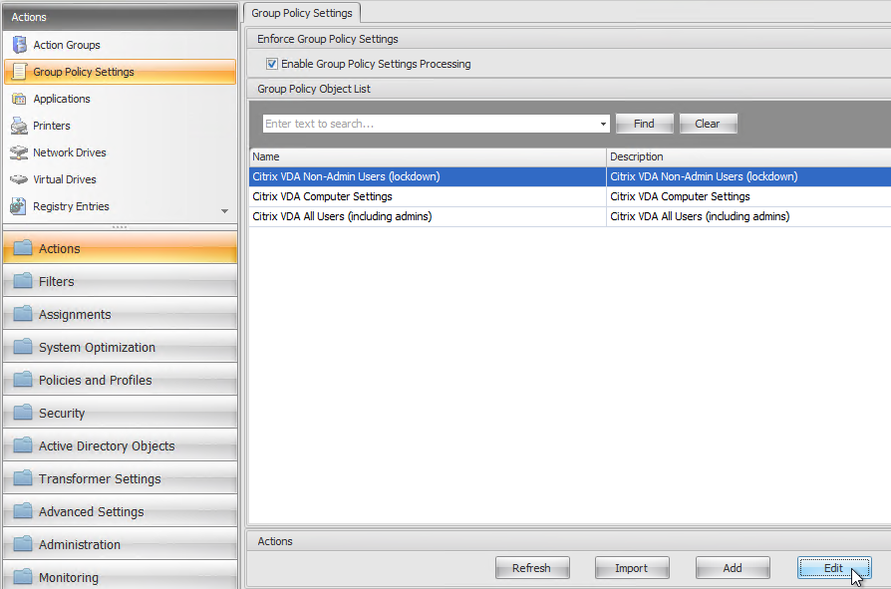
Task: Select Network Drives in the Actions list
Action: click(x=120, y=152)
